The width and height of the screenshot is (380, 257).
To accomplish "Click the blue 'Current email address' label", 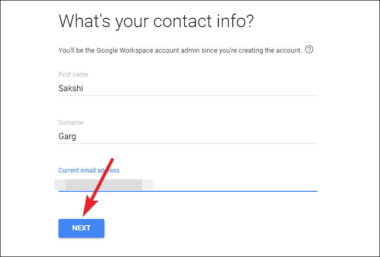I will point(89,170).
